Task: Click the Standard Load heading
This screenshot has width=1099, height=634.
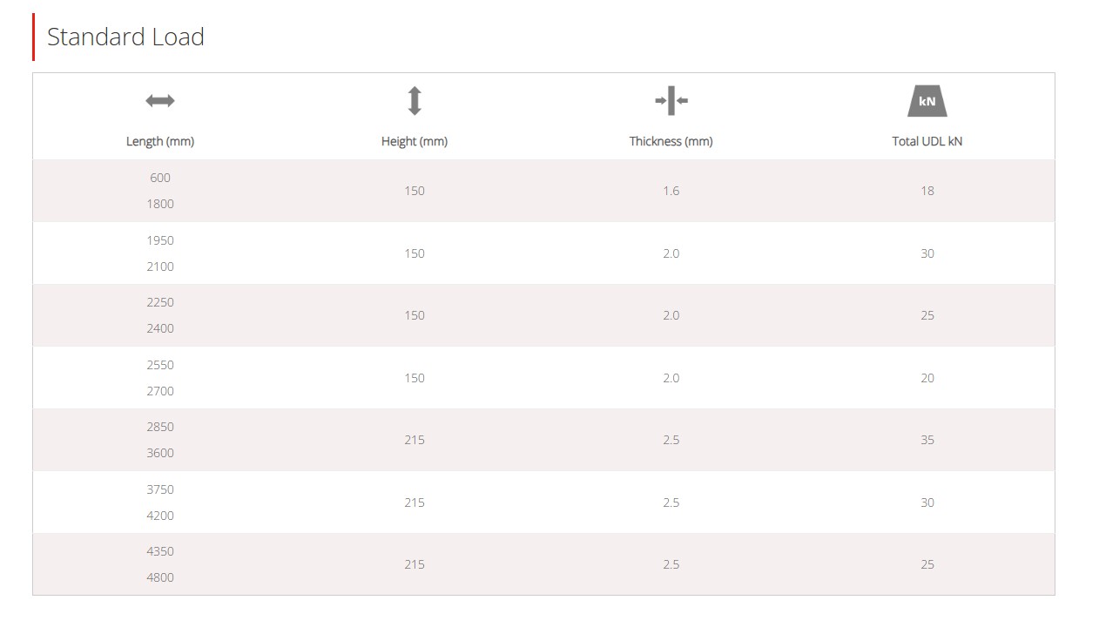Action: coord(125,37)
